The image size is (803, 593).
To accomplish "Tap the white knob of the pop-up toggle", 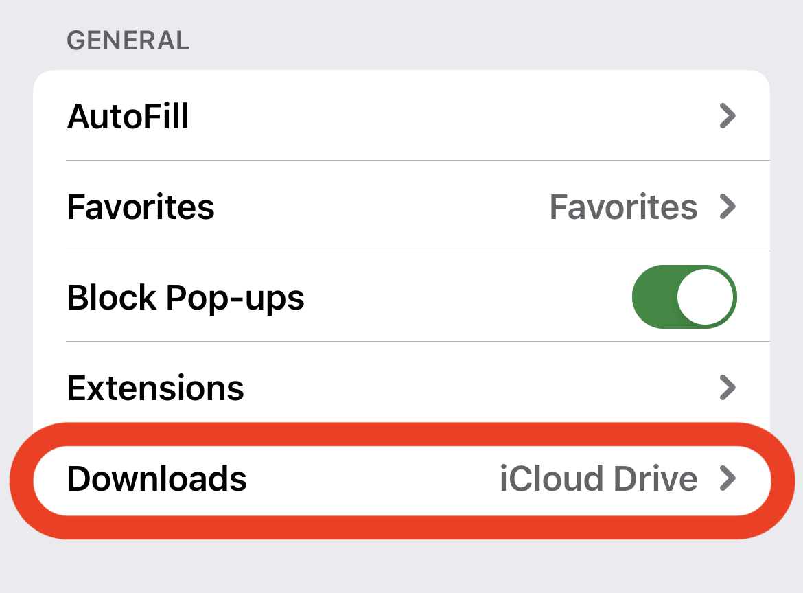I will [x=705, y=297].
